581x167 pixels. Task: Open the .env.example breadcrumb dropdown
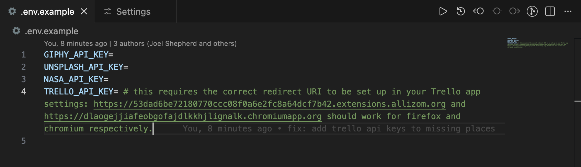52,31
